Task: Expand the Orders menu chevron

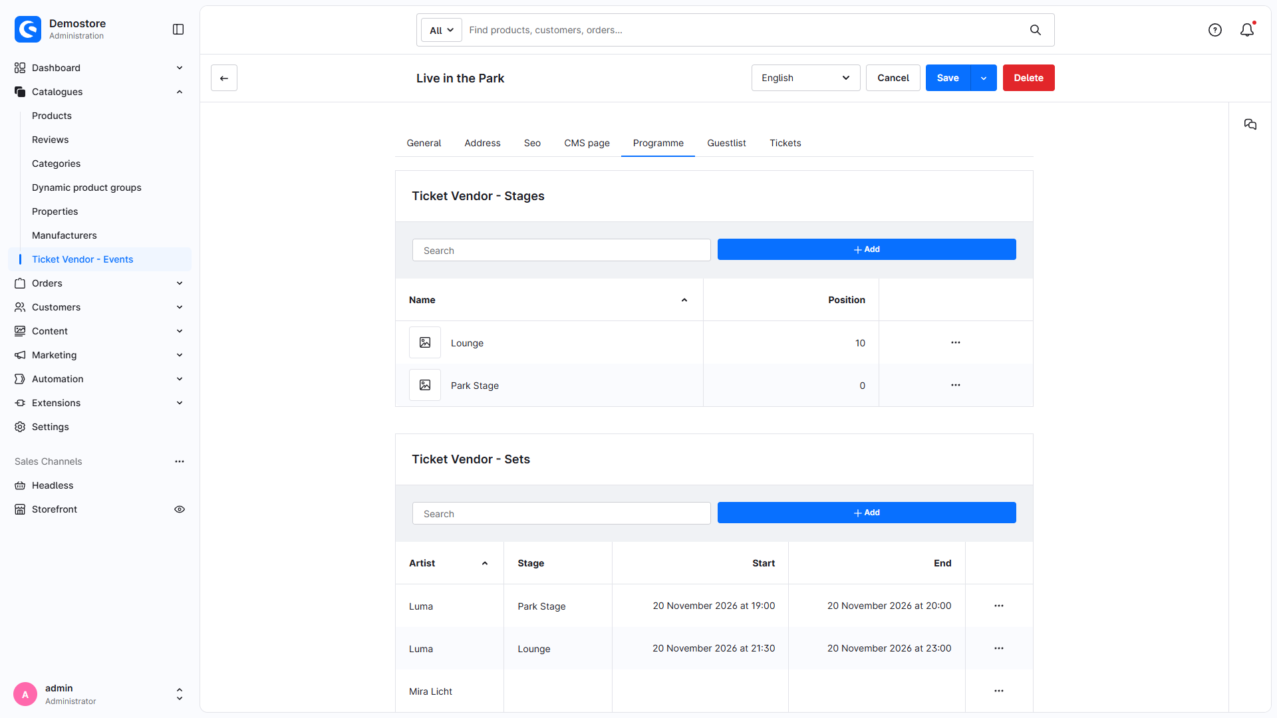Action: pyautogui.click(x=180, y=283)
